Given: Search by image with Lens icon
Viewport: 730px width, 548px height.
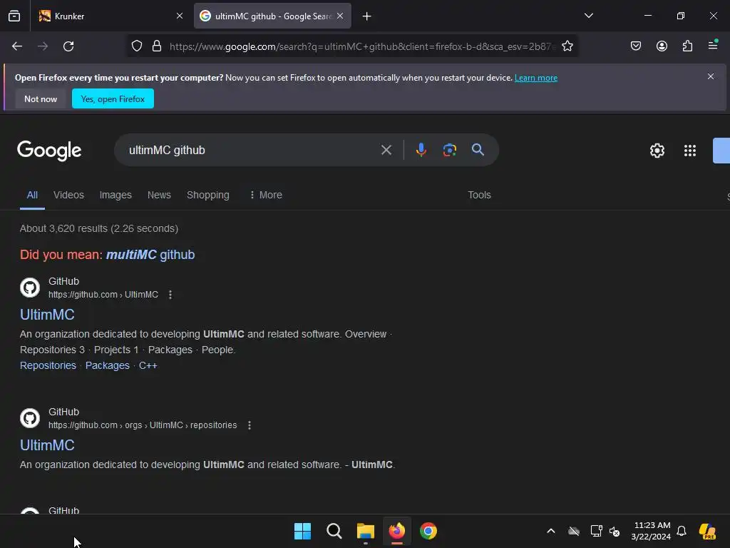Looking at the screenshot, I should [x=449, y=150].
